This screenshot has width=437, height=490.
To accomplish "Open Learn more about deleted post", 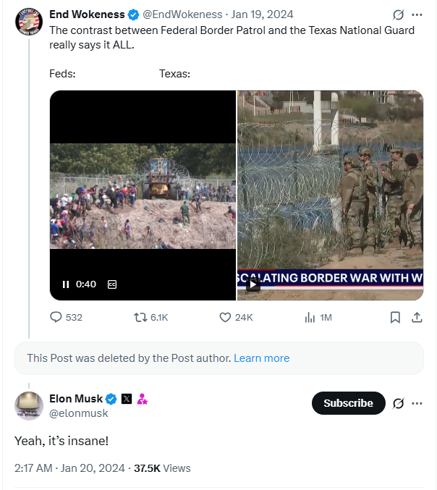I will pos(261,358).
